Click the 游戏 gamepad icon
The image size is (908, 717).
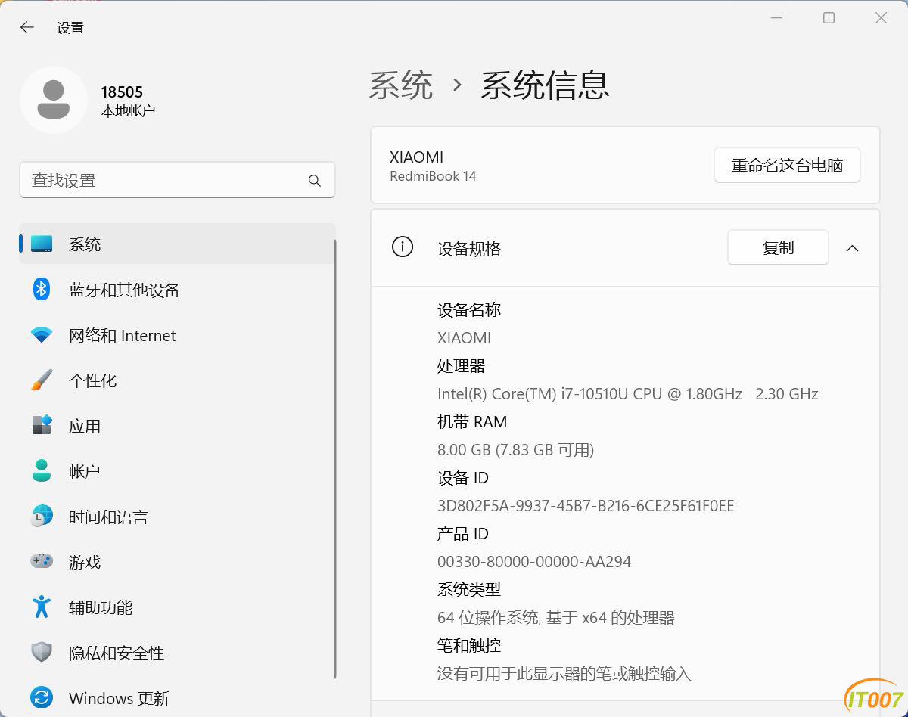[x=42, y=561]
